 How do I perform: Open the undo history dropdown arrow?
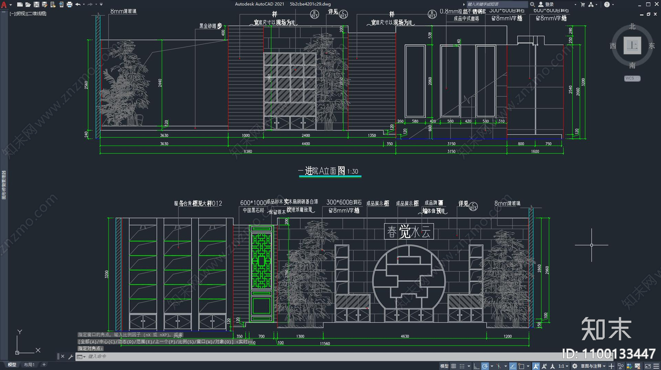coord(83,5)
